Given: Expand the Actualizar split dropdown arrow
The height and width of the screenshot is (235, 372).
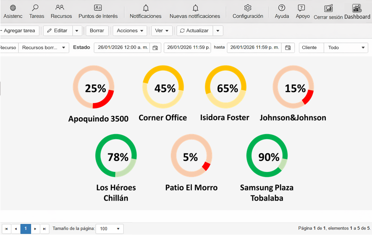Looking at the screenshot, I should pos(218,31).
